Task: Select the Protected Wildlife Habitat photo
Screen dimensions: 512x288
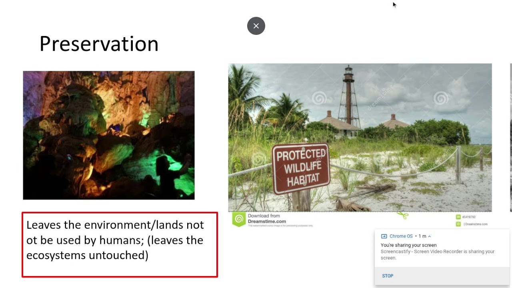Action: click(360, 137)
